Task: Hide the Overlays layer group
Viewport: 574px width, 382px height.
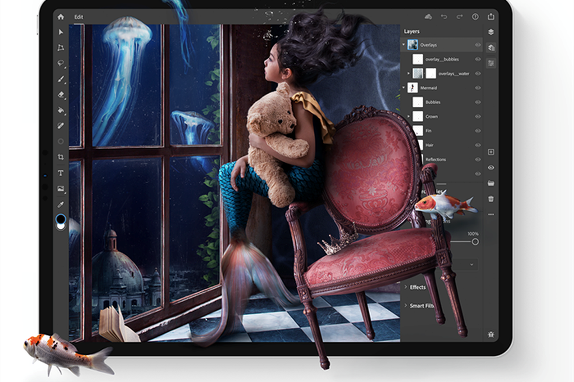Action: click(478, 45)
